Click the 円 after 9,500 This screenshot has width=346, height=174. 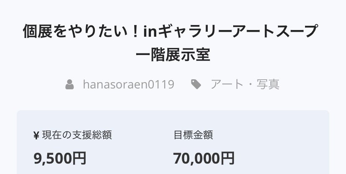click(79, 158)
